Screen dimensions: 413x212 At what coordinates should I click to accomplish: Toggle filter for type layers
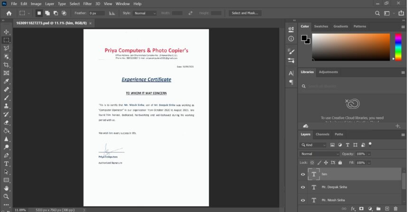[347, 145]
